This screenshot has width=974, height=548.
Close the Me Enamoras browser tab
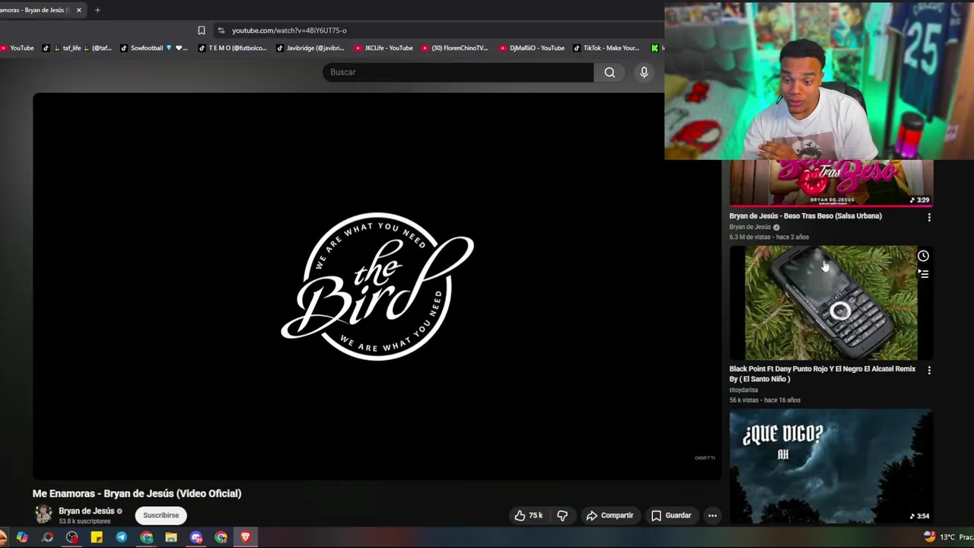coord(78,10)
